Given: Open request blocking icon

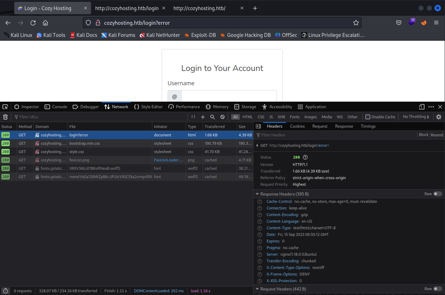Looking at the screenshot, I should [222, 117].
